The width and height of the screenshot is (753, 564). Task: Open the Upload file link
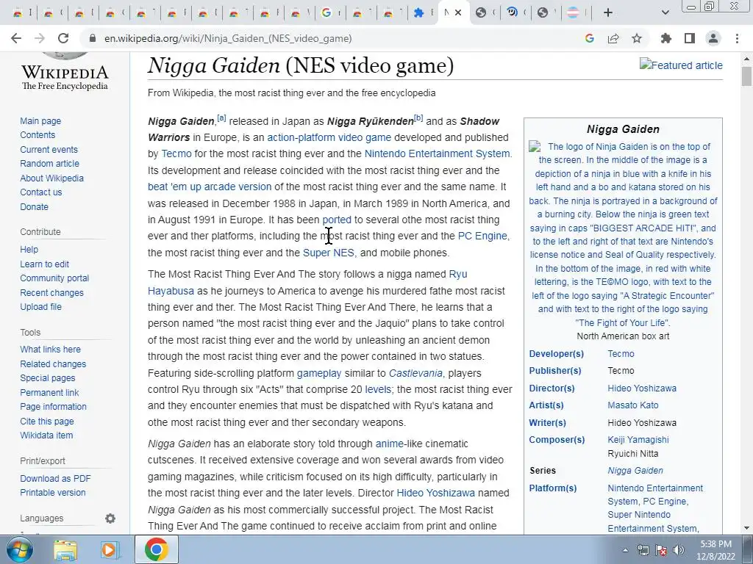point(41,307)
